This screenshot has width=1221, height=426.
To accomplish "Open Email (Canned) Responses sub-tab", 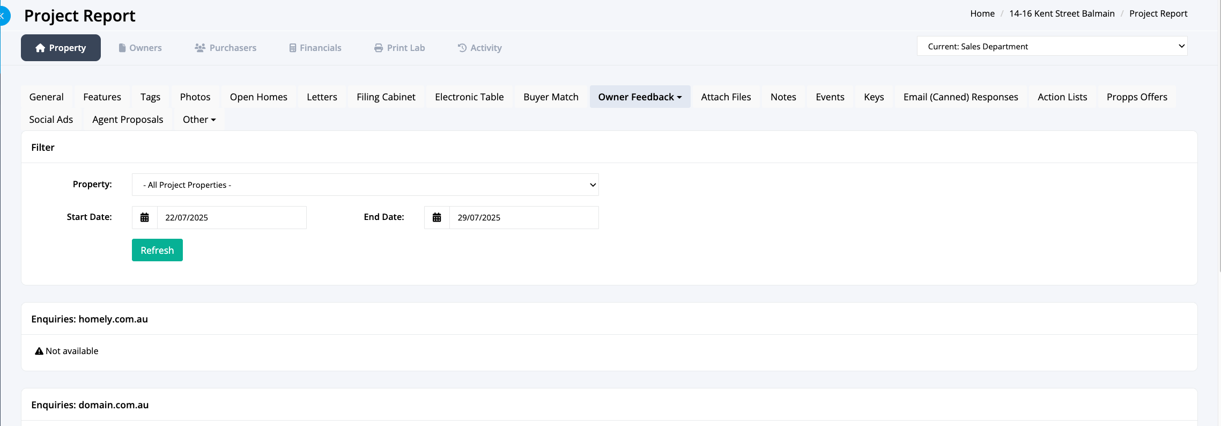I will [x=961, y=97].
